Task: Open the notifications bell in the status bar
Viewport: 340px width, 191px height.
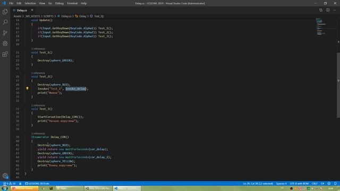Action: pos(335,184)
